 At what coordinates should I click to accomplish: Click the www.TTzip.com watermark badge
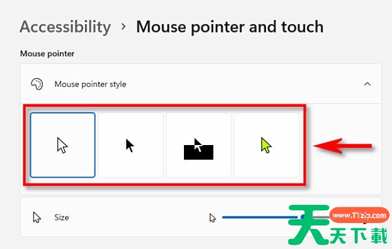point(359,215)
